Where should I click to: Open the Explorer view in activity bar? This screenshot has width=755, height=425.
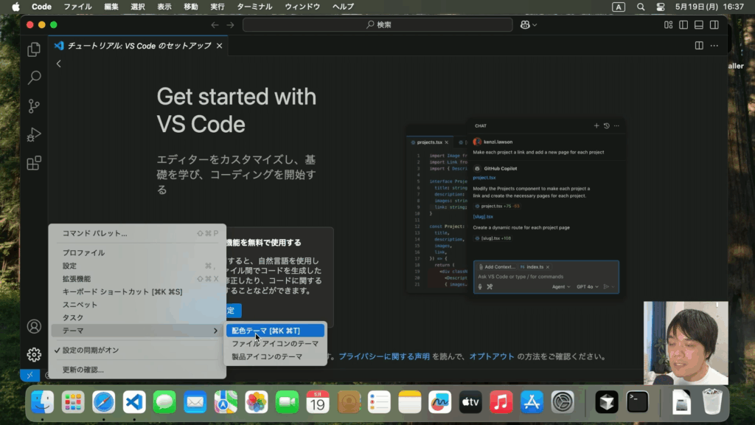pos(34,49)
